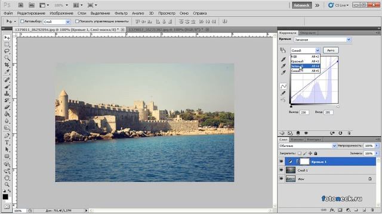Viewport: 382px width, 214px height.
Task: Select the Lasso tool
Action: click(x=7, y=51)
